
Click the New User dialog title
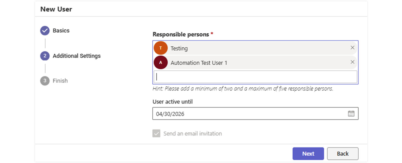point(56,9)
